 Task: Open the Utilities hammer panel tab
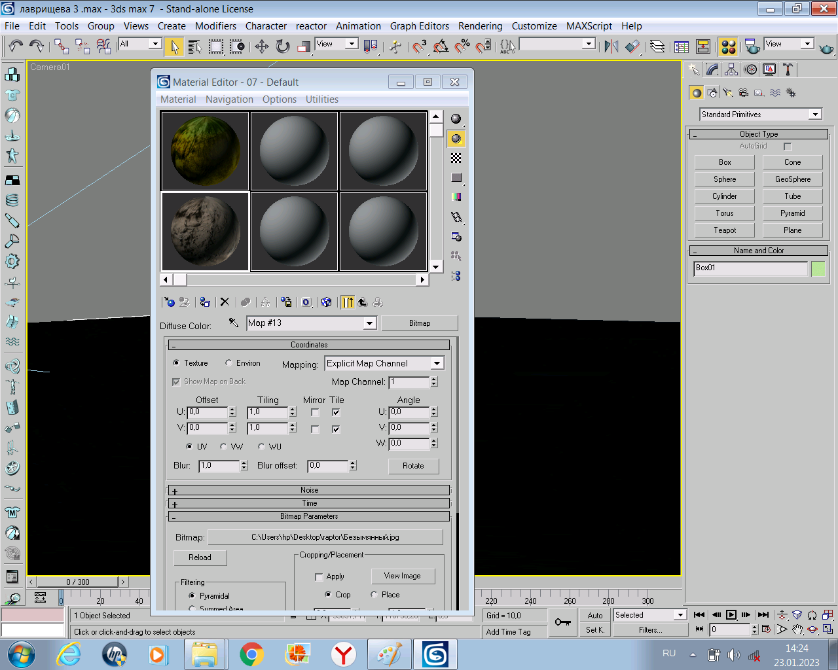pos(788,69)
